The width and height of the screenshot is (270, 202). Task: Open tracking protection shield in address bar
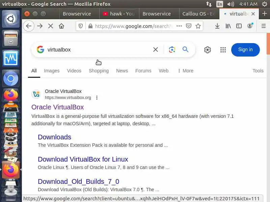tap(81, 26)
